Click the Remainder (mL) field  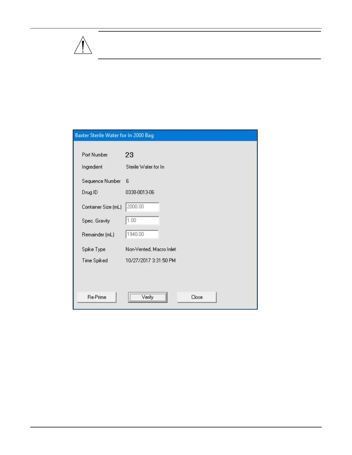tap(142, 234)
